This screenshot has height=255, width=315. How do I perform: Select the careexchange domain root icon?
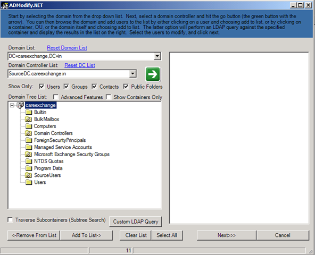pyautogui.click(x=20, y=105)
